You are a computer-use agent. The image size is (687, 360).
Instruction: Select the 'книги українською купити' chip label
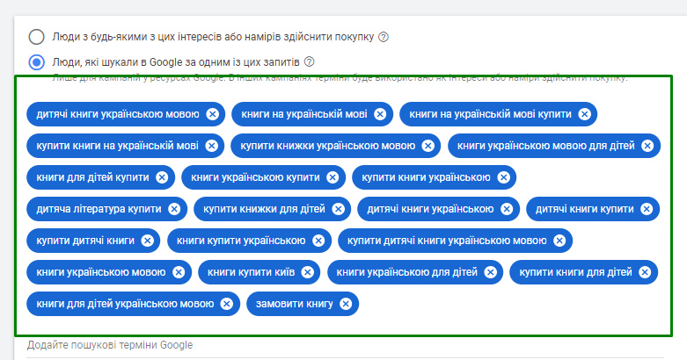pos(254,177)
